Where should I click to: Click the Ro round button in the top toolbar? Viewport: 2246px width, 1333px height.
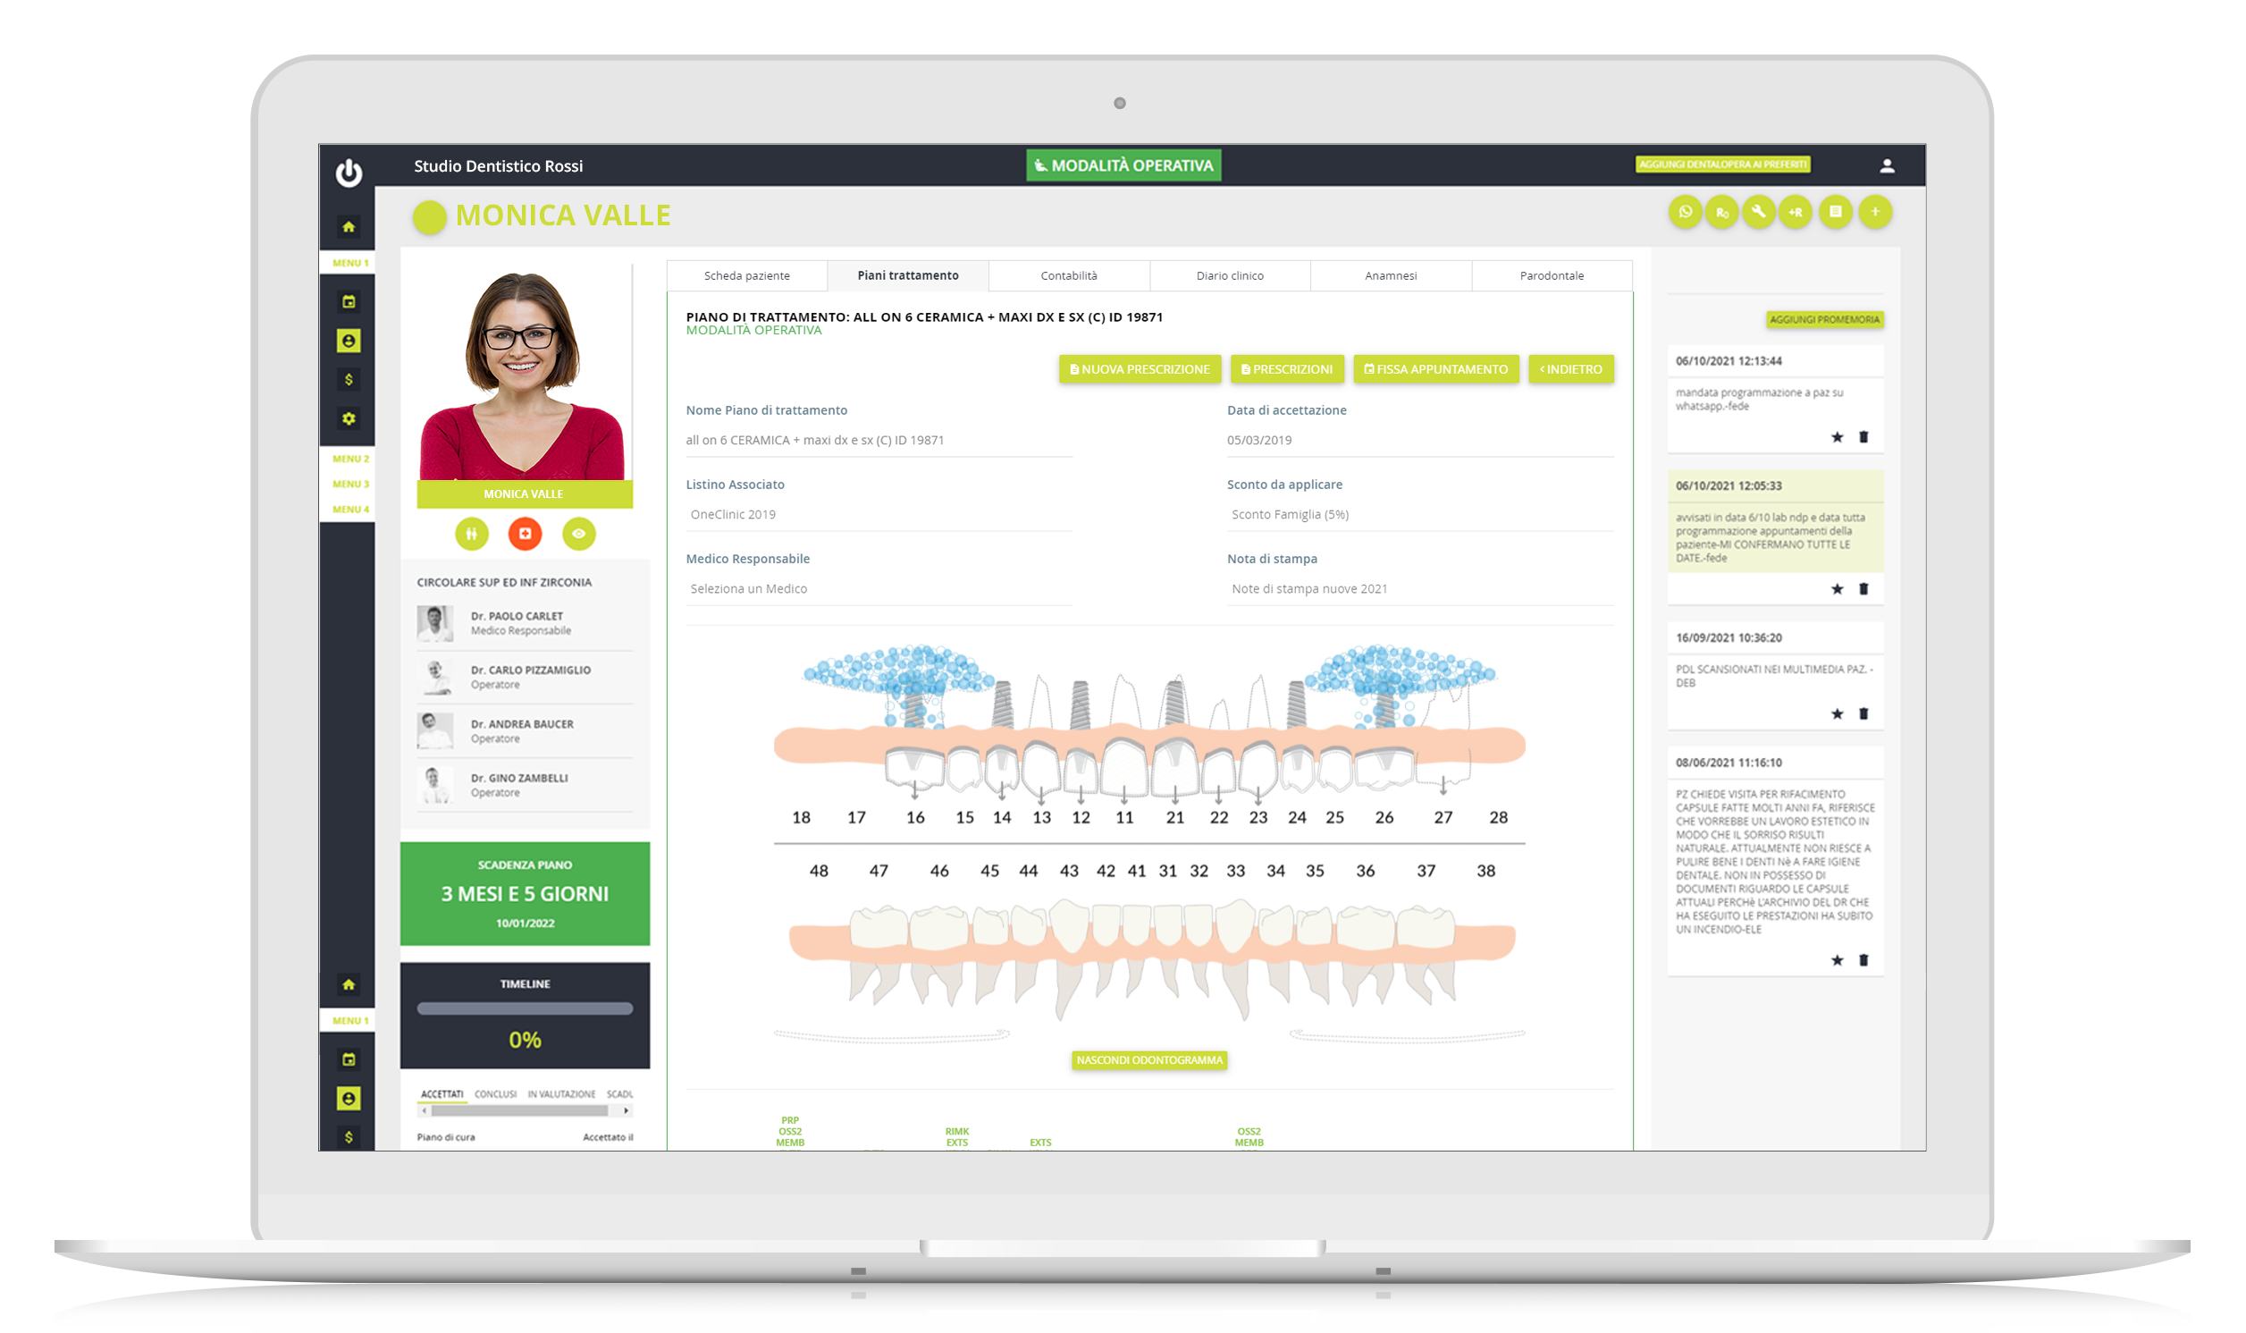[1721, 212]
